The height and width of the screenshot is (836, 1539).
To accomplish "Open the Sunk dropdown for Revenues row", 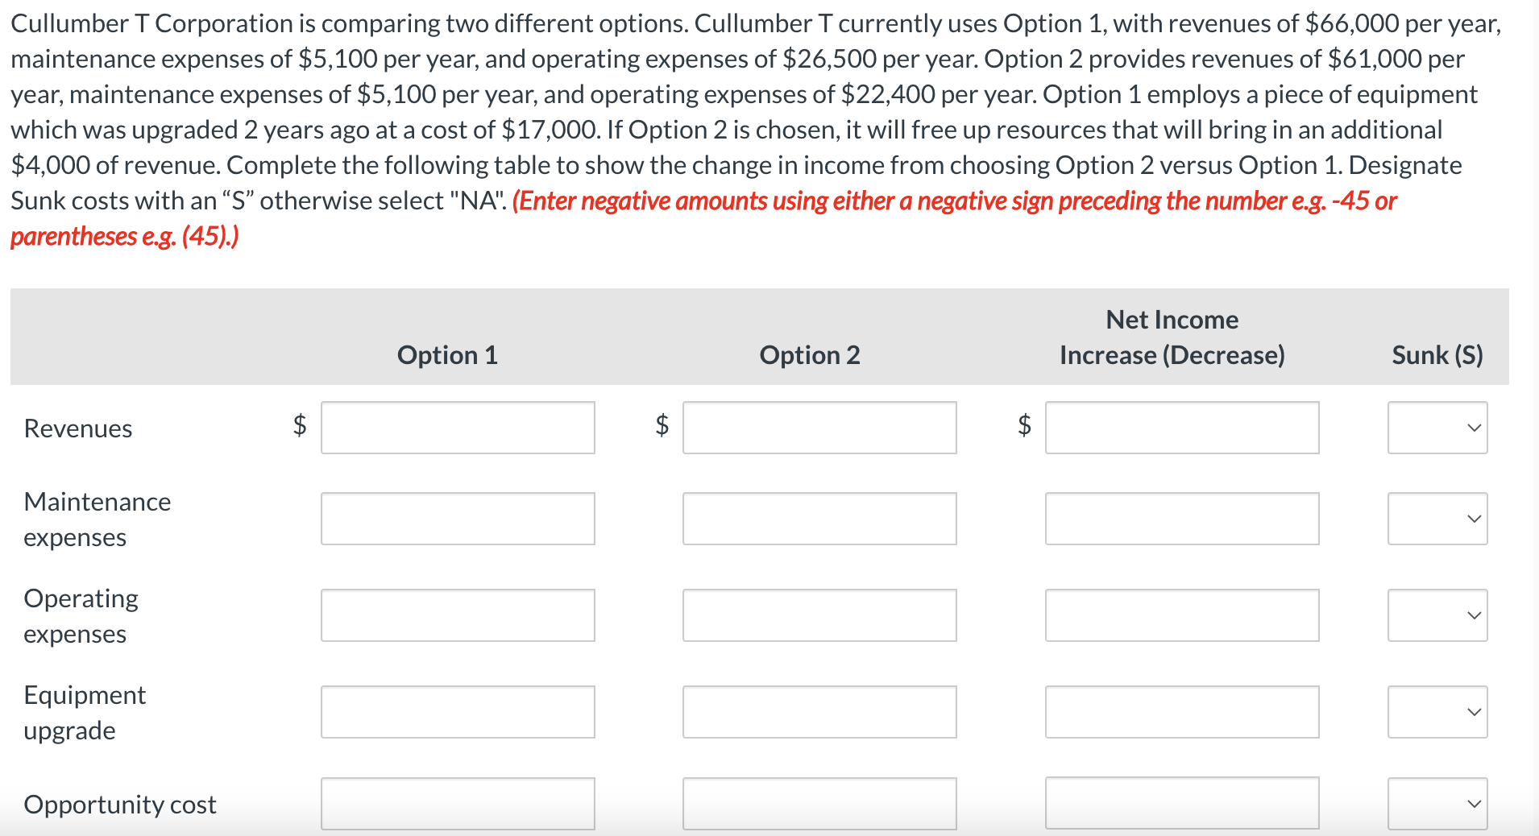I will [1436, 428].
